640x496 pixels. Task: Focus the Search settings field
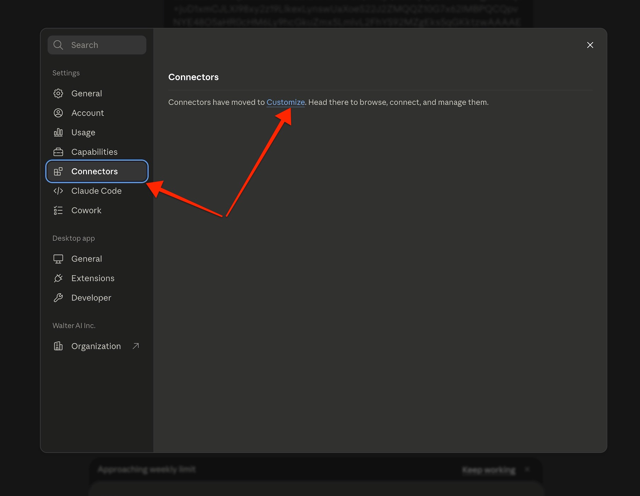point(97,45)
